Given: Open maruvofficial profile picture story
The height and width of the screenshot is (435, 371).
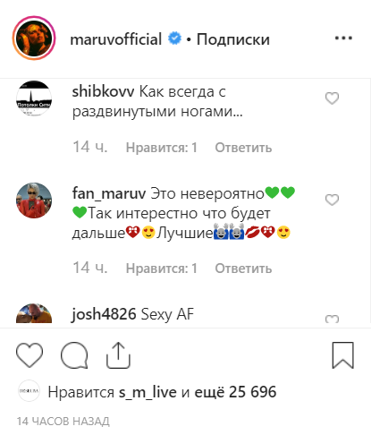Looking at the screenshot, I should [x=34, y=38].
